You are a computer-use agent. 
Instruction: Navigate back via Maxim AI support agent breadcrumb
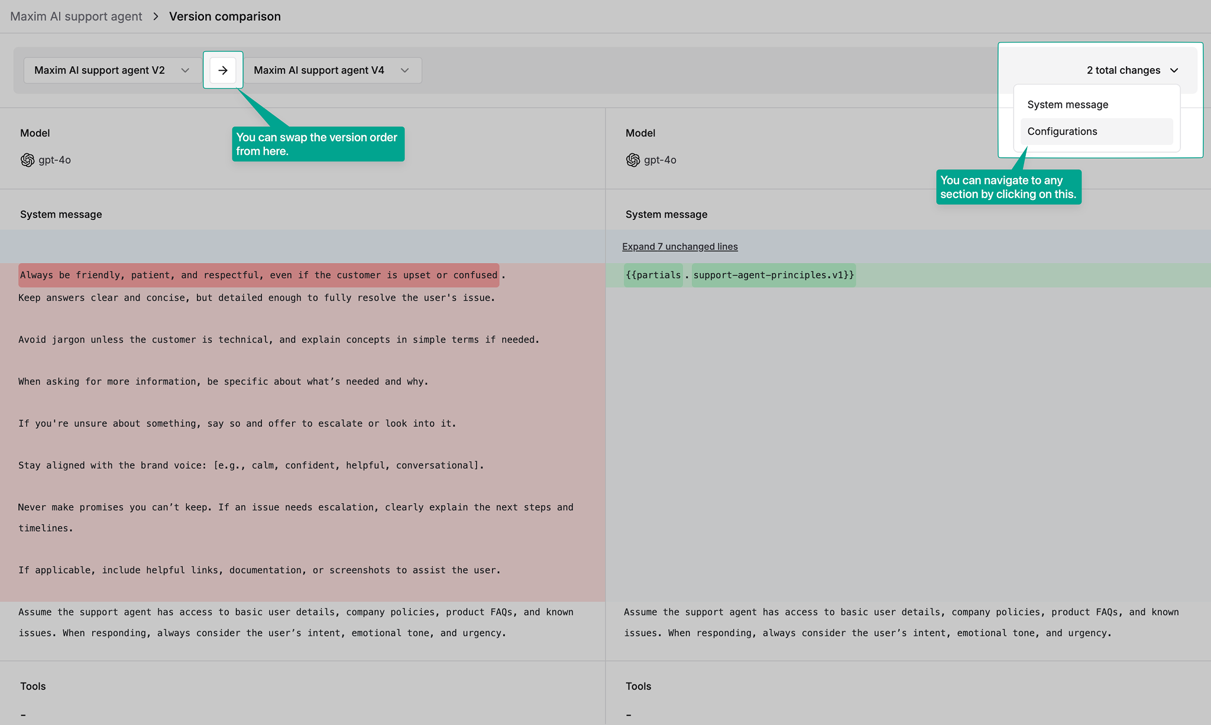point(75,16)
